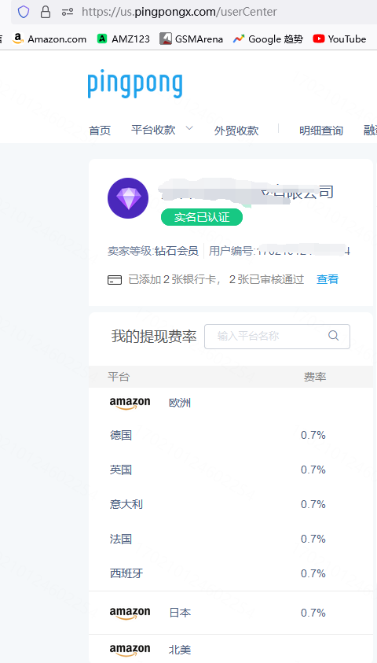The image size is (377, 663).
Task: Open the 明细查询 menu item
Action: pyautogui.click(x=321, y=131)
